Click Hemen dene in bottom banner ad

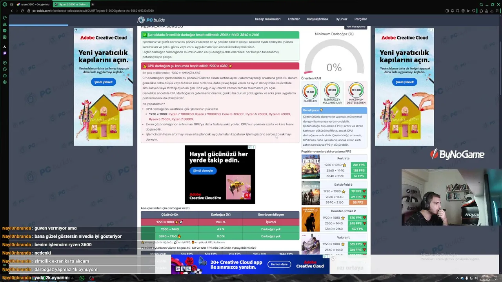pos(280,264)
